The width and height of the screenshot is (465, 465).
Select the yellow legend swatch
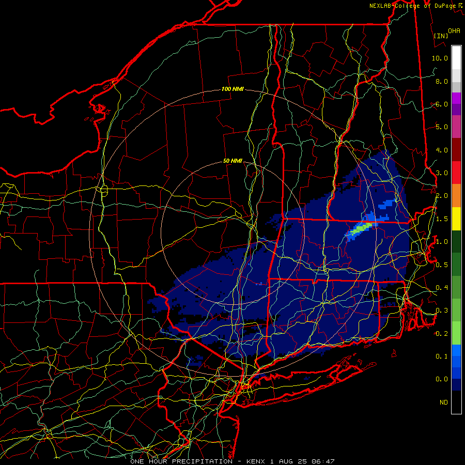coord(456,219)
